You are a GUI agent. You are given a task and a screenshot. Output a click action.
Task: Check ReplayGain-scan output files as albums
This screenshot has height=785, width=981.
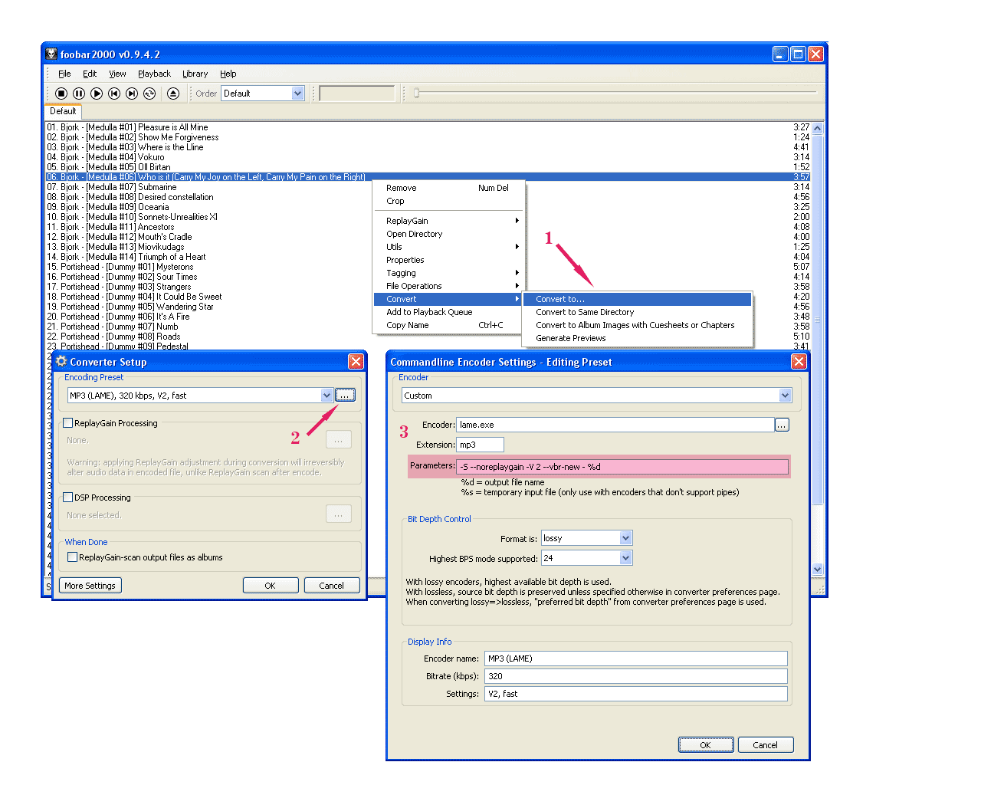73,557
